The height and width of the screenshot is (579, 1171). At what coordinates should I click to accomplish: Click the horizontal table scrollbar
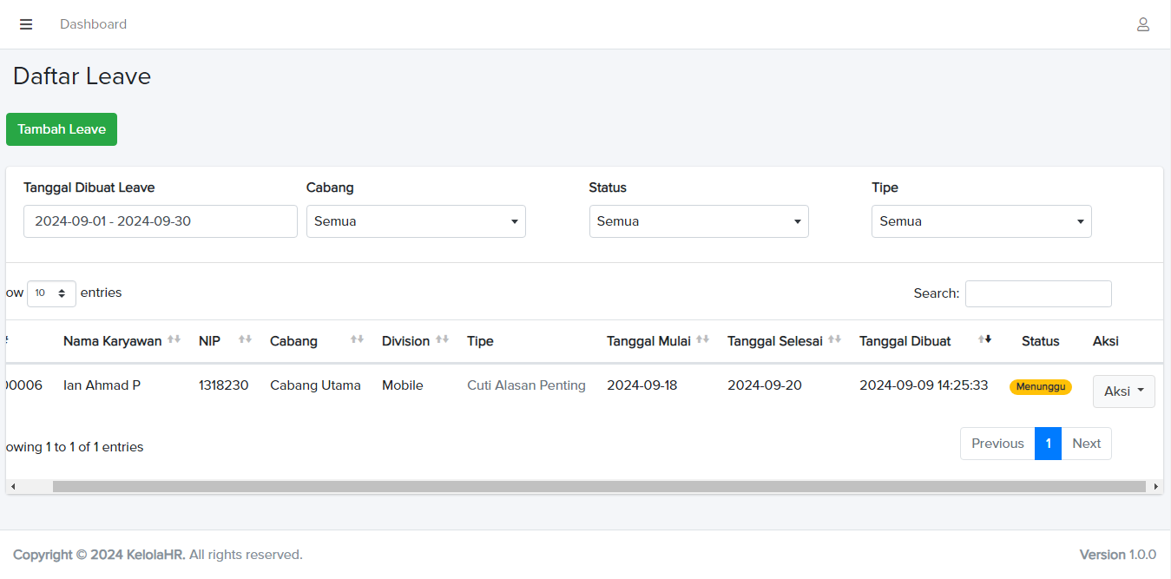click(599, 487)
